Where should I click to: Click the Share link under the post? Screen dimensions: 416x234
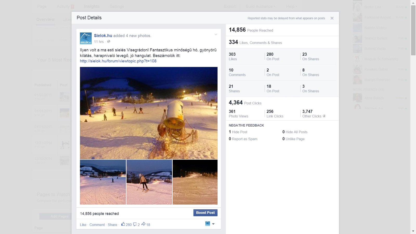pos(112,225)
